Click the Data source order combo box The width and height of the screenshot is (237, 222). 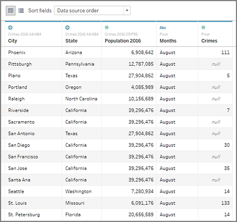(x=92, y=11)
